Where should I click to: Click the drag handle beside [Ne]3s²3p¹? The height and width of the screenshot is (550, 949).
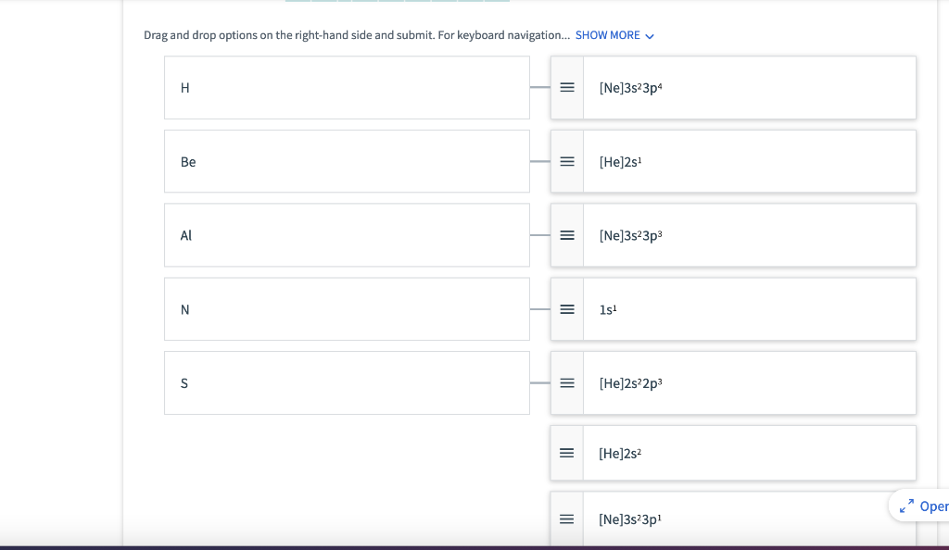click(x=566, y=519)
